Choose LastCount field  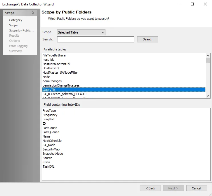pyautogui.click(x=126, y=128)
